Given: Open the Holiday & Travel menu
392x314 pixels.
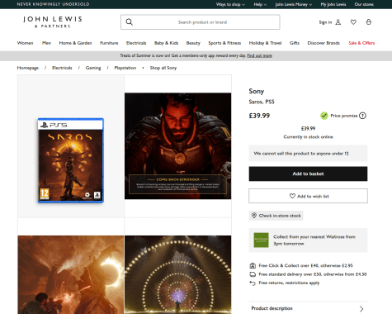Looking at the screenshot, I should point(265,43).
